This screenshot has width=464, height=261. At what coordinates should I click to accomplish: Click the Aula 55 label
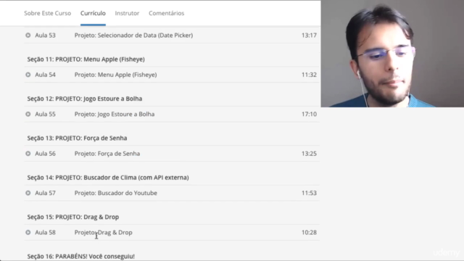[45, 114]
